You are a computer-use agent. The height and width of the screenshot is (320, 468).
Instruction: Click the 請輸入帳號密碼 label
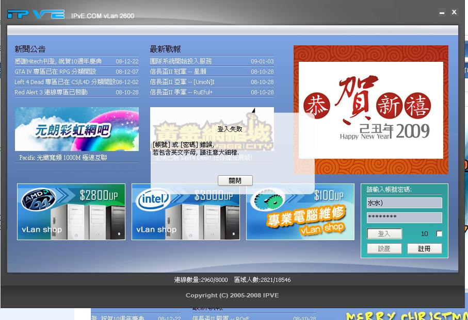(x=389, y=189)
